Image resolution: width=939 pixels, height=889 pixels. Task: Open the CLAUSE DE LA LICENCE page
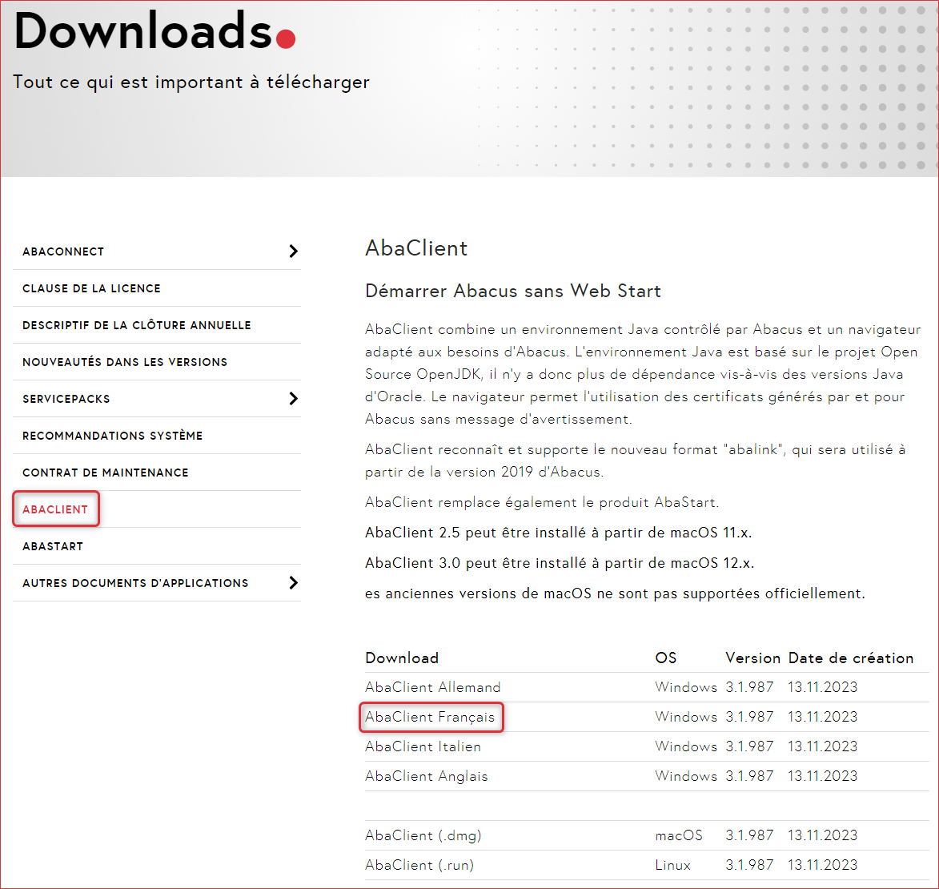point(90,288)
